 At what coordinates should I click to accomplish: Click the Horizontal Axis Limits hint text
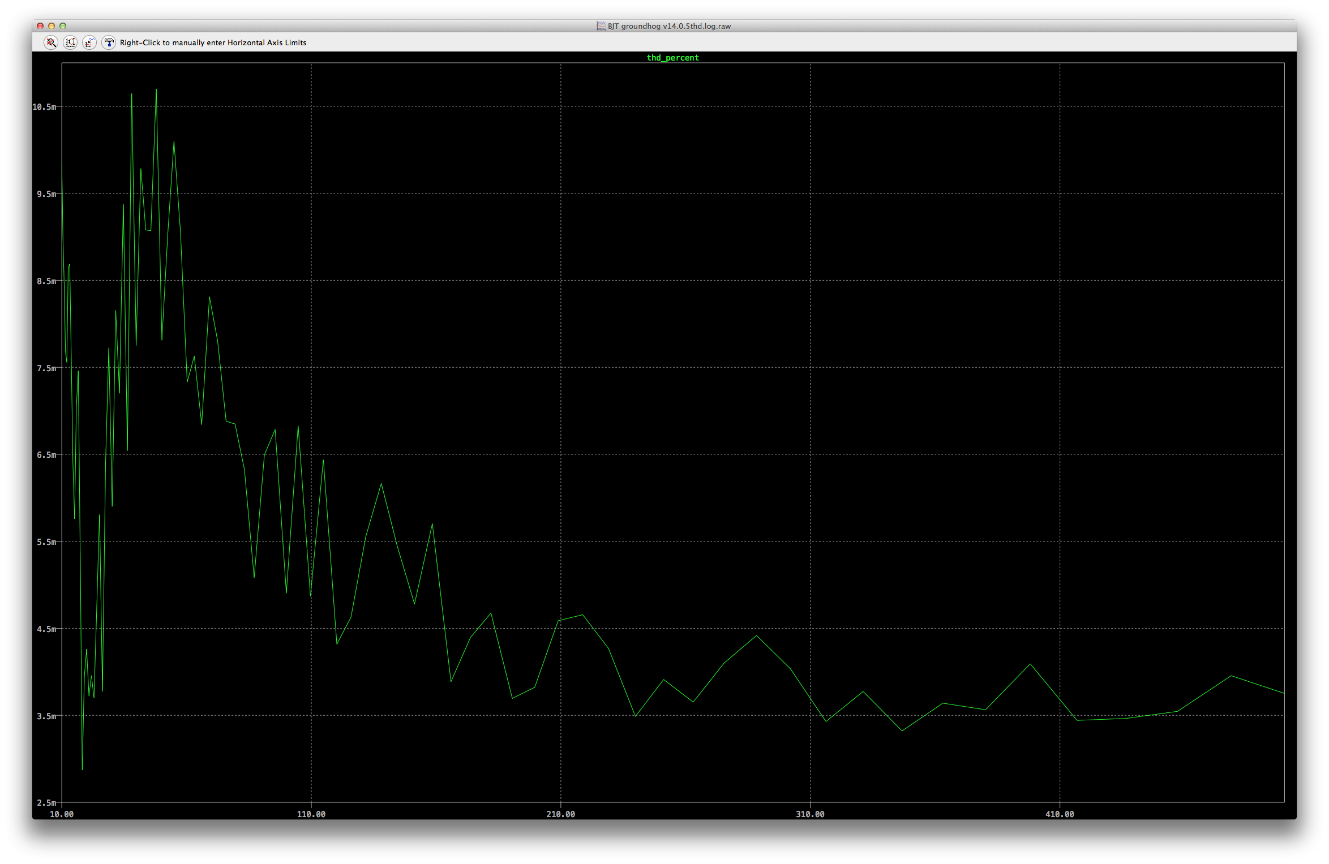(x=213, y=42)
